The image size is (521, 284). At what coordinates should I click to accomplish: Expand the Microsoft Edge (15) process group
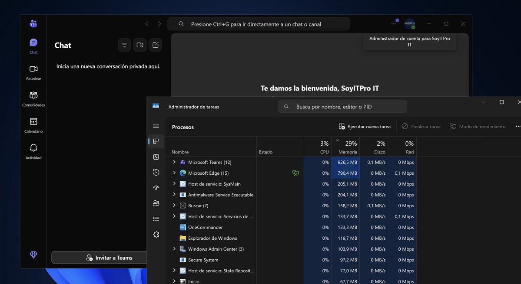tap(174, 173)
